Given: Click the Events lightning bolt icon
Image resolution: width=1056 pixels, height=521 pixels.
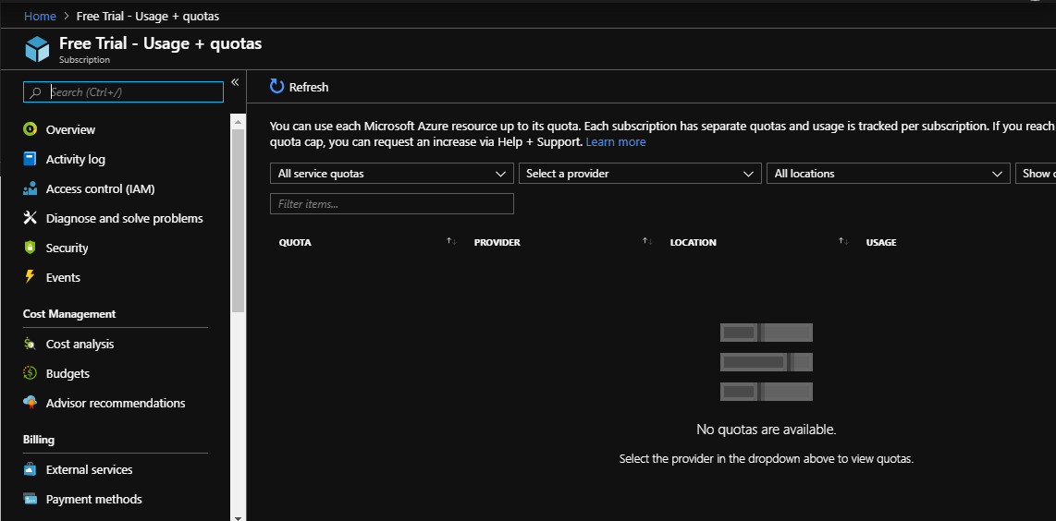Looking at the screenshot, I should click(30, 276).
